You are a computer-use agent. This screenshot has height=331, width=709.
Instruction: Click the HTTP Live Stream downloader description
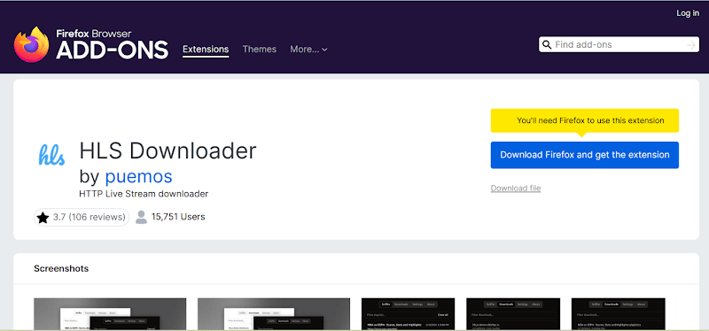[x=144, y=194]
